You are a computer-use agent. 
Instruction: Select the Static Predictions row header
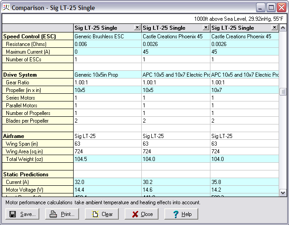pyautogui.click(x=38, y=174)
